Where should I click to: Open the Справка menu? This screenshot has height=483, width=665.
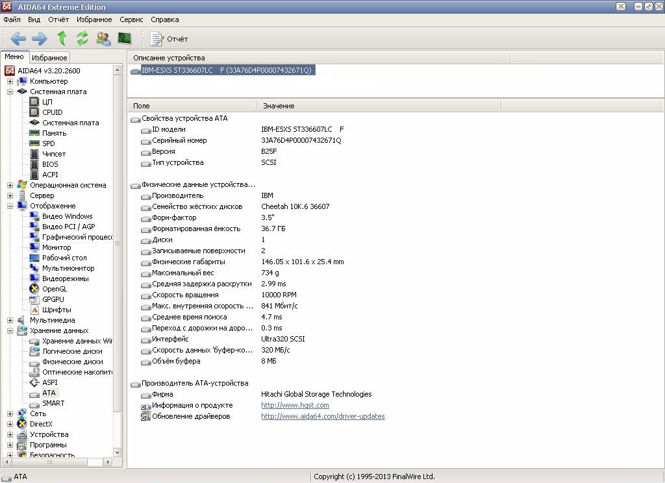164,19
